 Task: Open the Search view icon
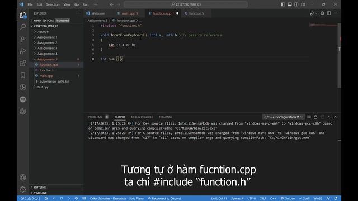point(23,27)
